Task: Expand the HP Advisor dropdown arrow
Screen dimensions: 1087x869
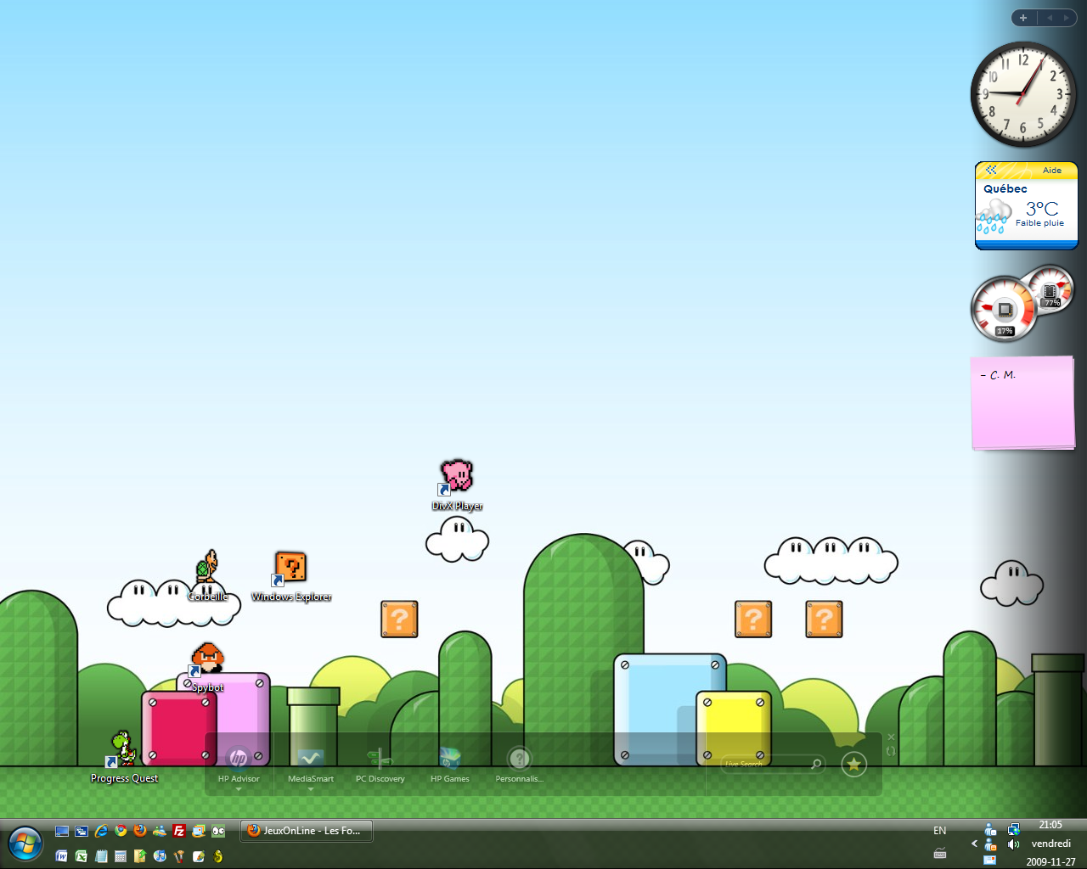Action: pyautogui.click(x=239, y=789)
